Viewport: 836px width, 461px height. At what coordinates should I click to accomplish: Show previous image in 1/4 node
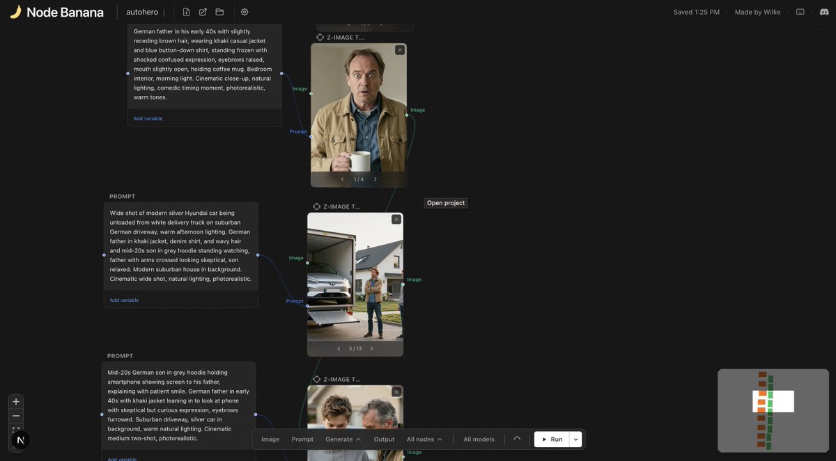(342, 179)
